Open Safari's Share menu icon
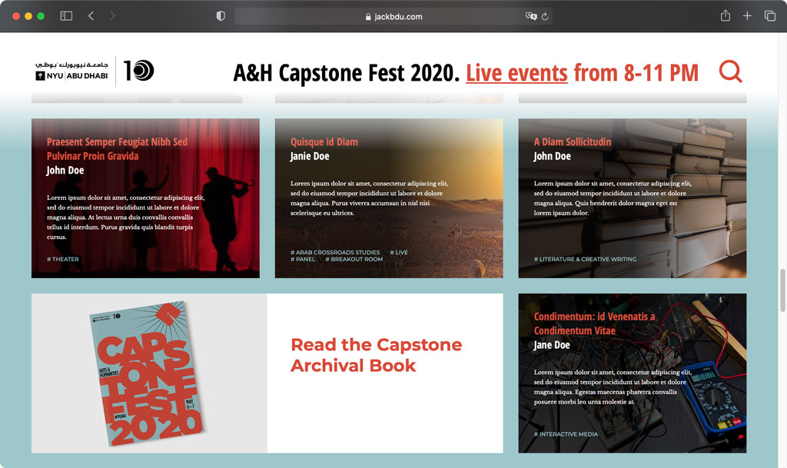Image resolution: width=787 pixels, height=468 pixels. (x=723, y=15)
